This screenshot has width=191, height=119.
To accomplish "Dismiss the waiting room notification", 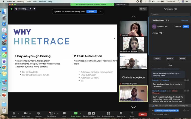I will (100, 11).
